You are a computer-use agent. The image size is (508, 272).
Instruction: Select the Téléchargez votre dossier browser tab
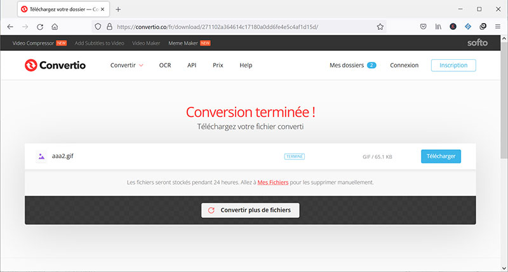pyautogui.click(x=63, y=10)
